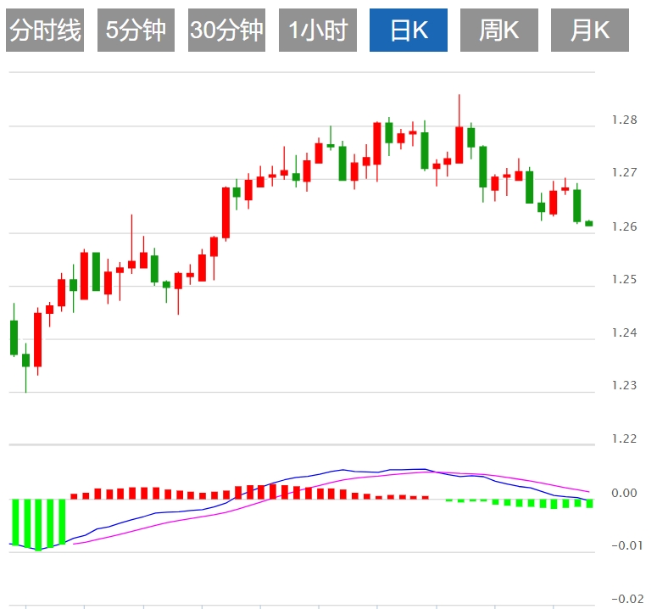Click the 1.22 price axis label
657x609 pixels.
[624, 439]
